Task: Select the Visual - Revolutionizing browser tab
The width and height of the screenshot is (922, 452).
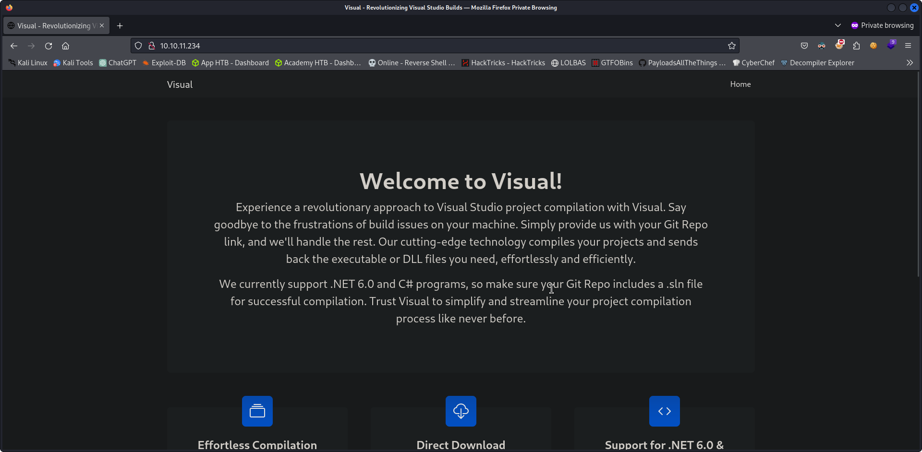Action: point(56,26)
